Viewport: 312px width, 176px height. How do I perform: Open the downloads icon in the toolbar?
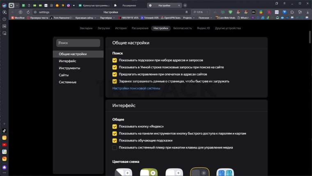point(308,12)
